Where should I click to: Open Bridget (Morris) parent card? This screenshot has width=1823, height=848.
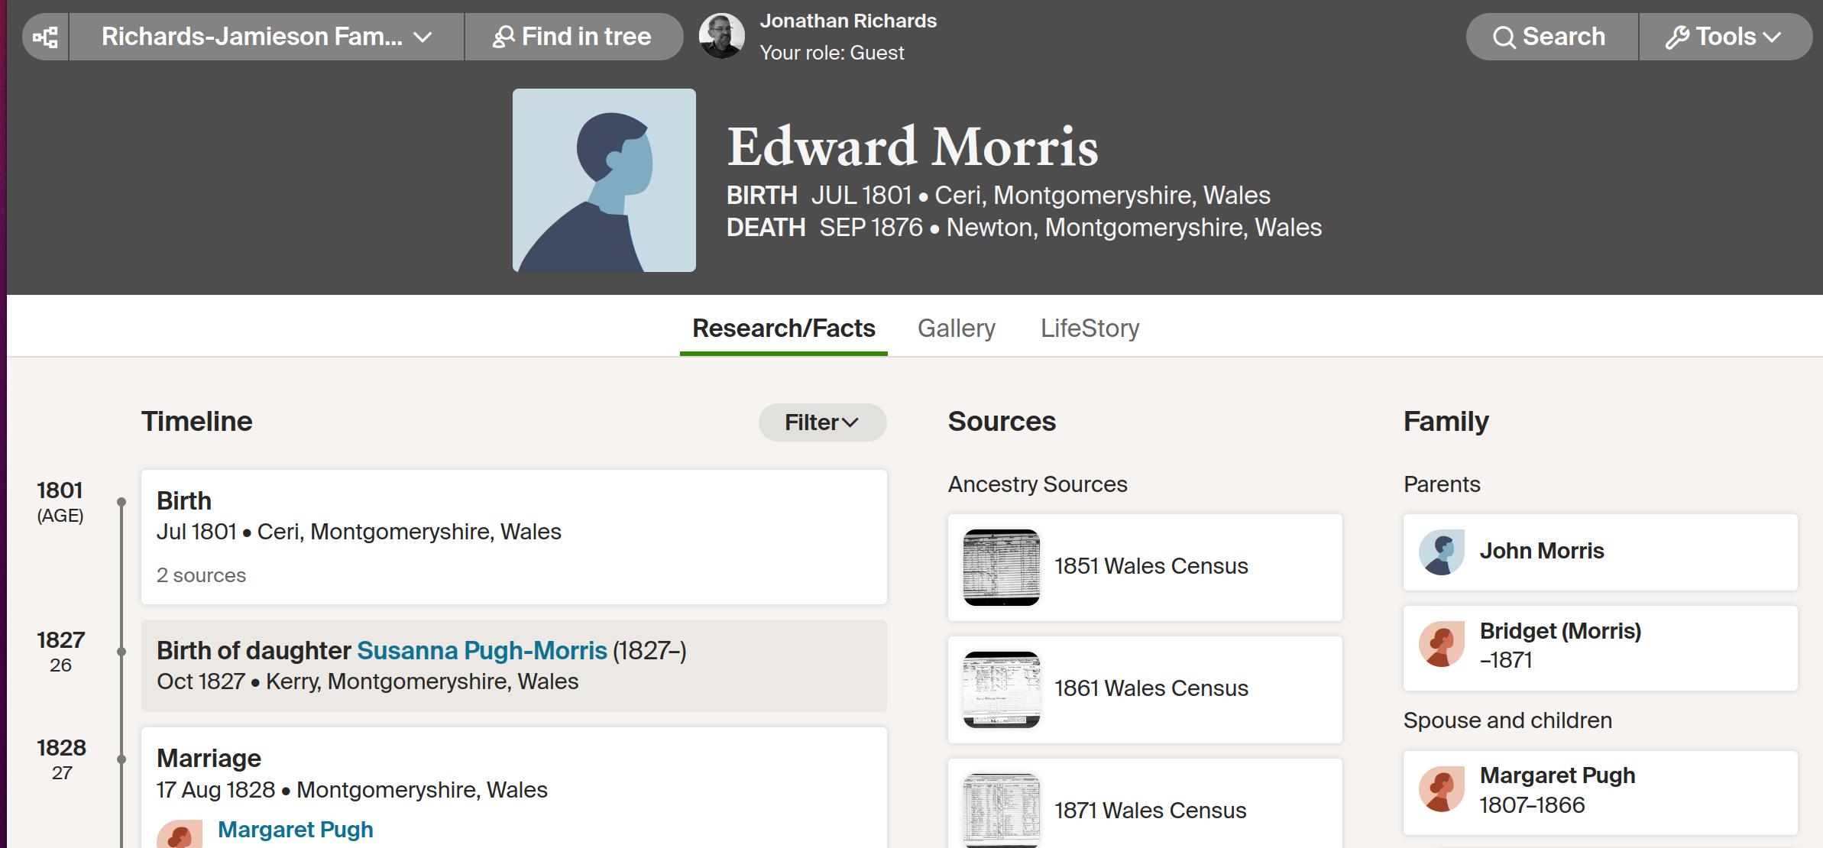click(x=1601, y=649)
